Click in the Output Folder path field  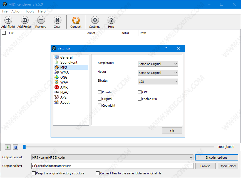112,166
